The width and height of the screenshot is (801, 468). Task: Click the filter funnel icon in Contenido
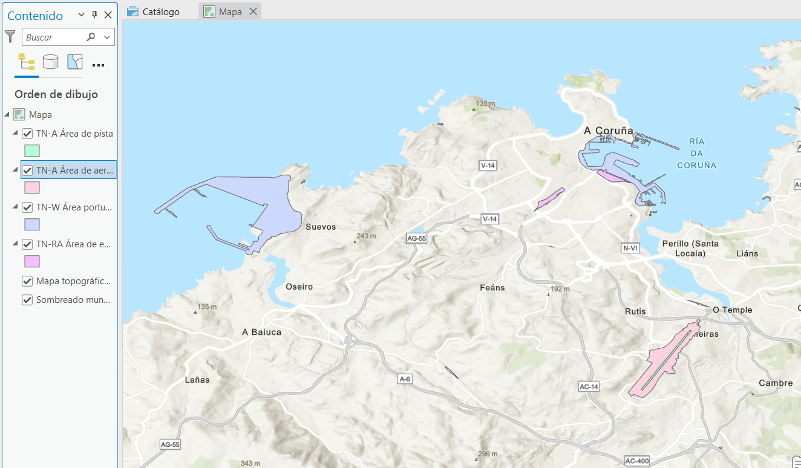(10, 36)
